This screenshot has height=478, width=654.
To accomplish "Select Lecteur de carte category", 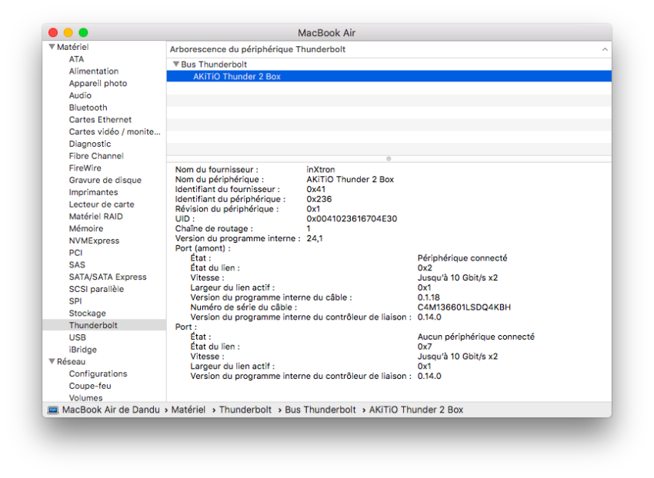I will [x=102, y=204].
